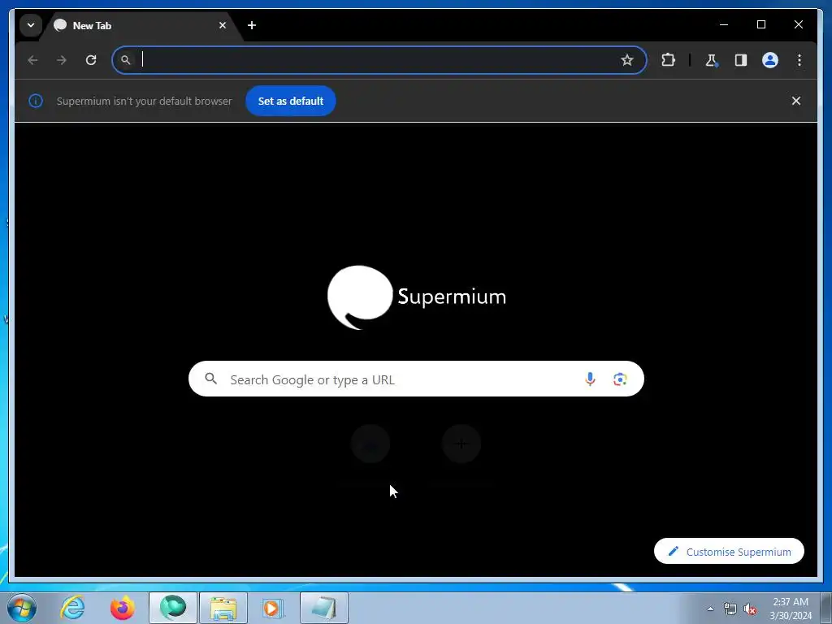Go forward with the forward arrow

pos(62,60)
